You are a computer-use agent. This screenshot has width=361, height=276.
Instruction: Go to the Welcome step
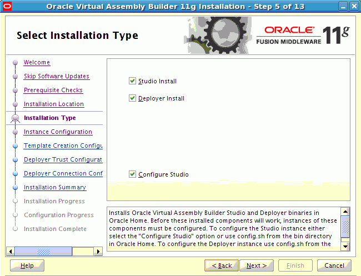pos(37,62)
